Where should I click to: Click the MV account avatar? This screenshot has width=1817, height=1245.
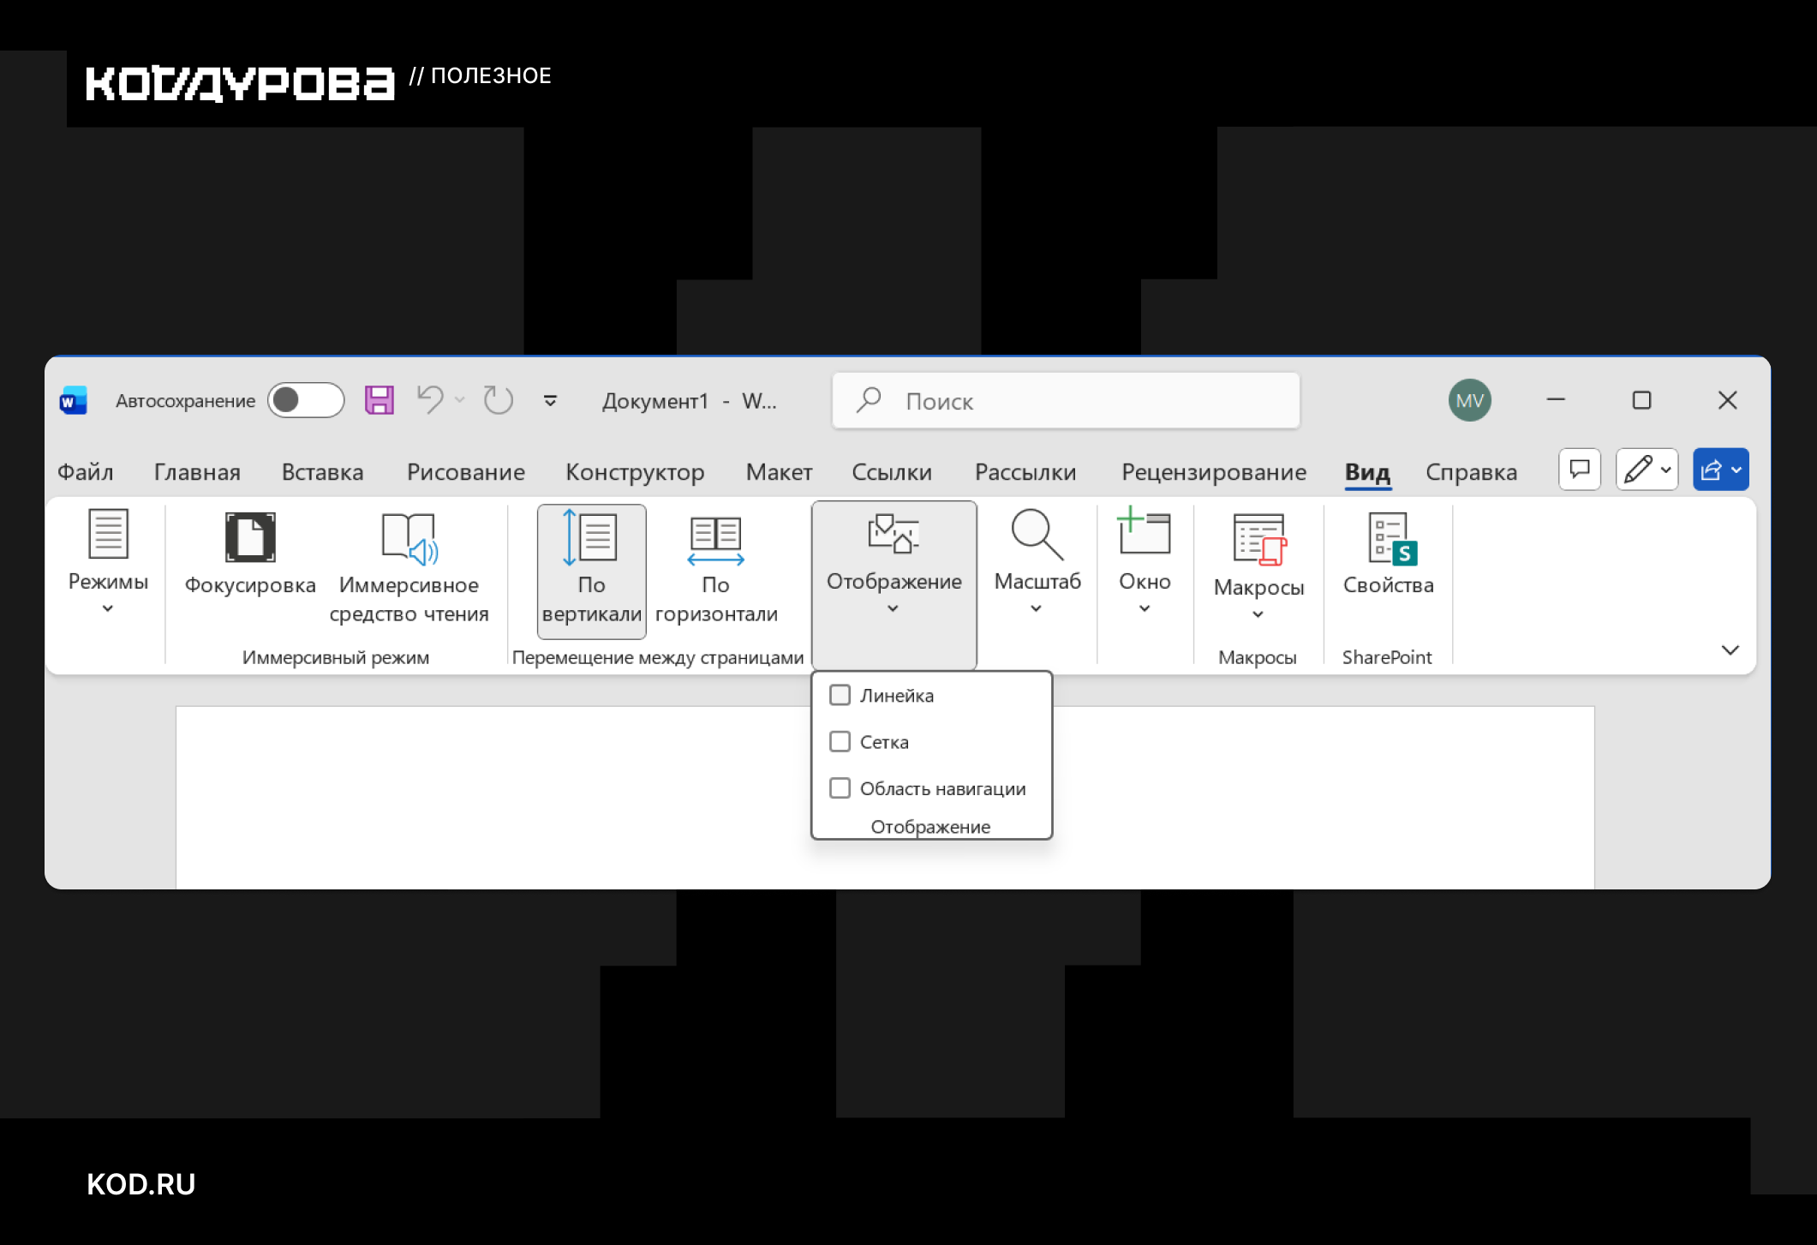click(x=1470, y=400)
